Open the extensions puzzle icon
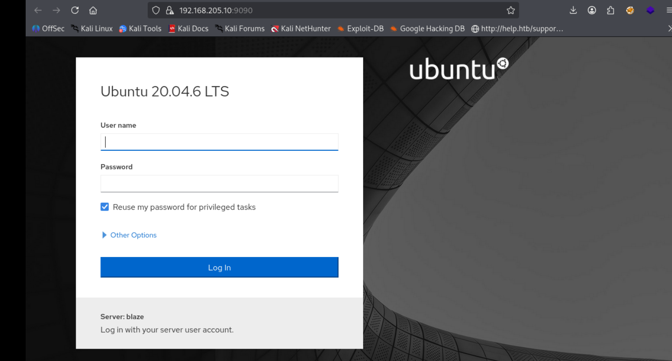The width and height of the screenshot is (672, 361). tap(611, 10)
